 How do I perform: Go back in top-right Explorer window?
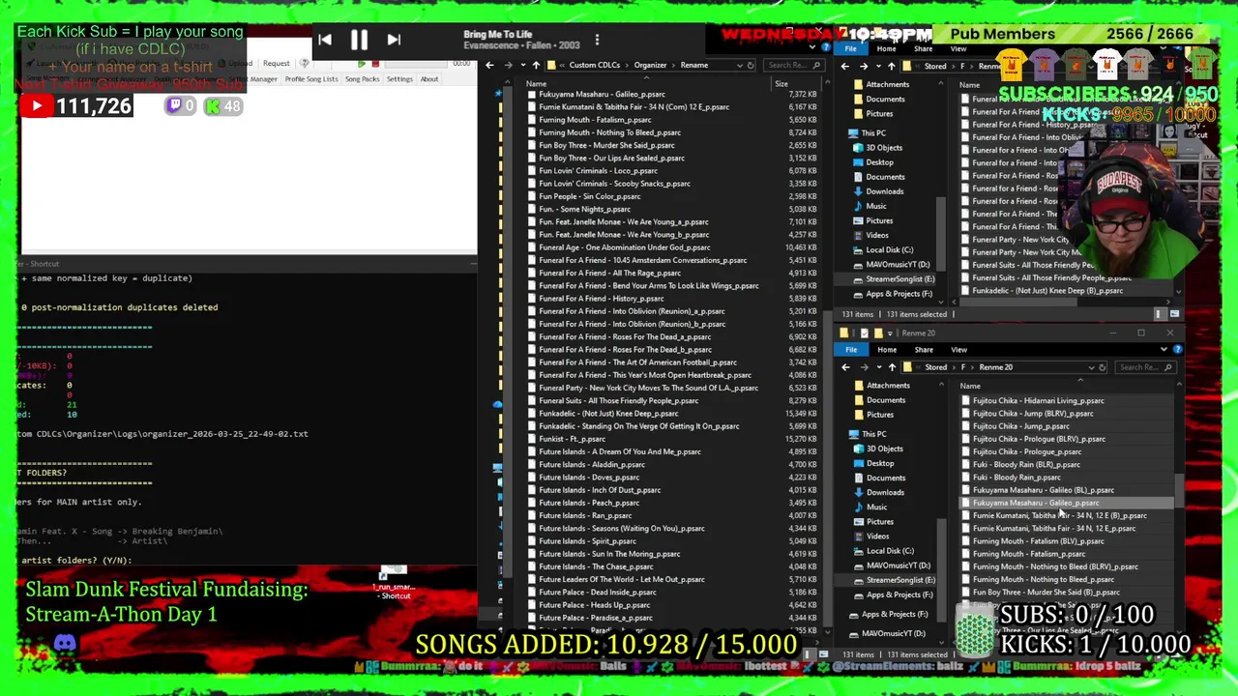pyautogui.click(x=845, y=66)
